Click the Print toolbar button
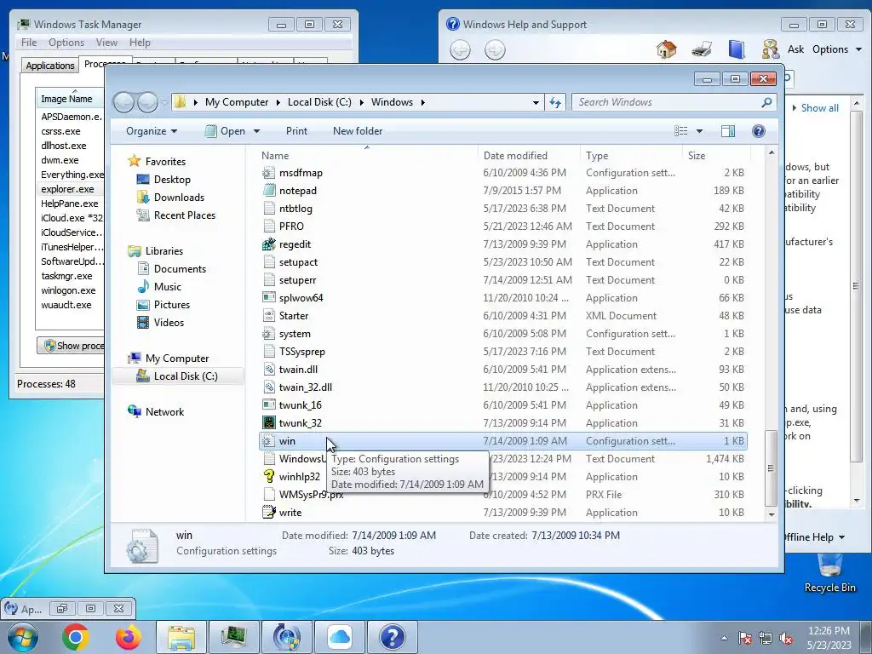 pyautogui.click(x=296, y=130)
